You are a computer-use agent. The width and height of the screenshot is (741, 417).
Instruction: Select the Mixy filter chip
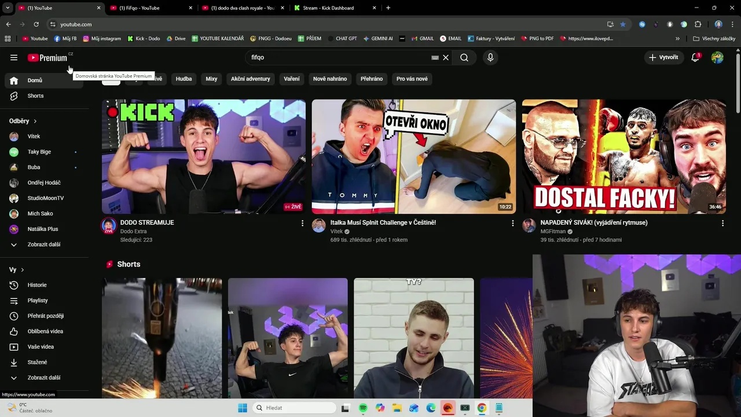click(x=211, y=79)
